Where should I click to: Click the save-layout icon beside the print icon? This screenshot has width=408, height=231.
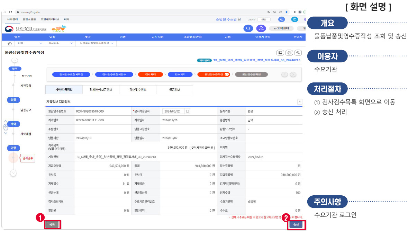[280, 53]
